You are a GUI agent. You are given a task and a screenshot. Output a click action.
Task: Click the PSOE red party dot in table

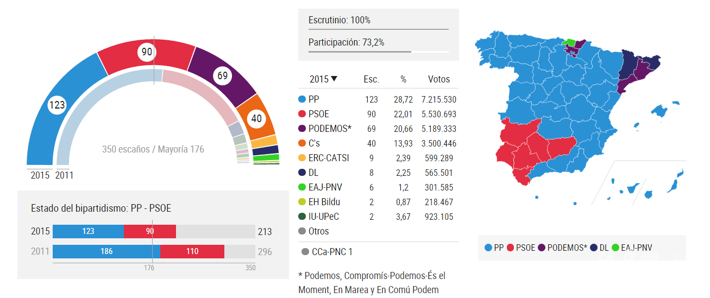(302, 115)
